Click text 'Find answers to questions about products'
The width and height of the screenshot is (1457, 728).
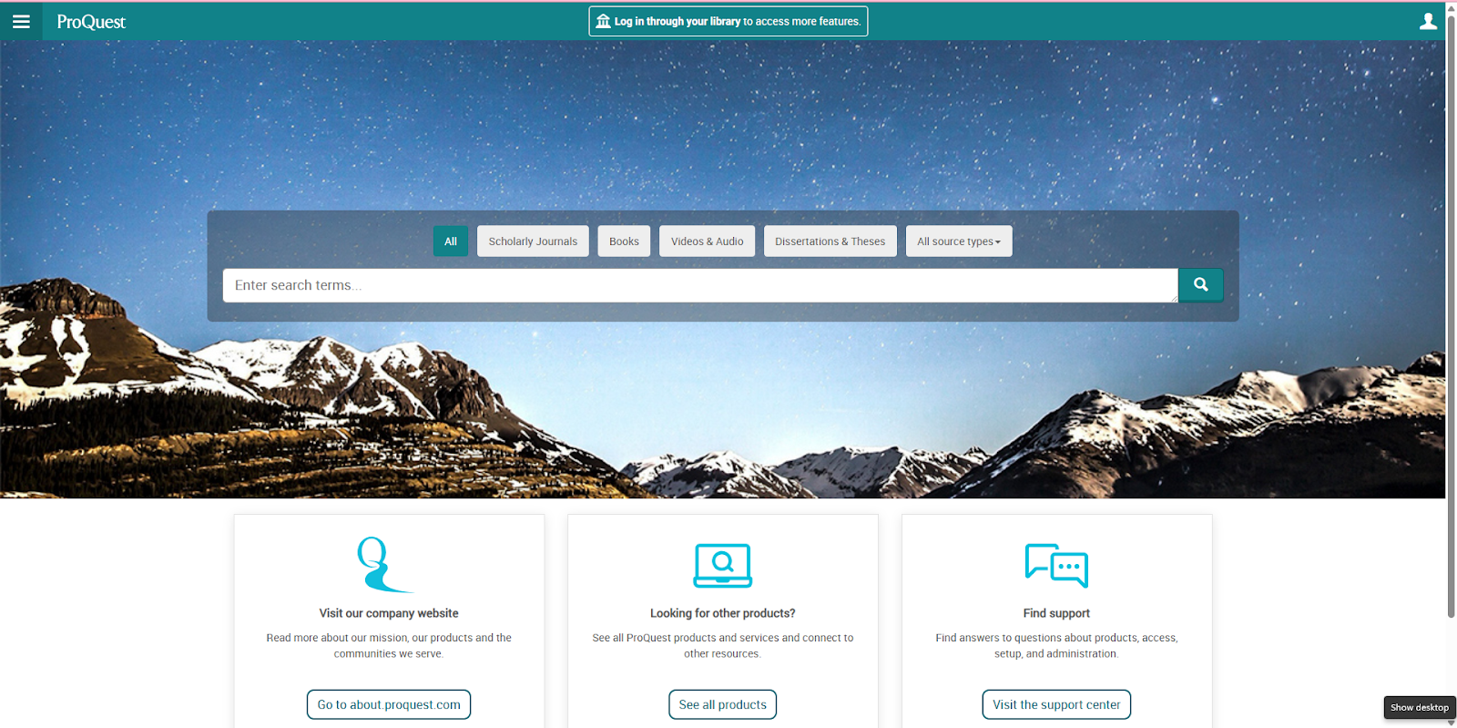[1037, 638]
